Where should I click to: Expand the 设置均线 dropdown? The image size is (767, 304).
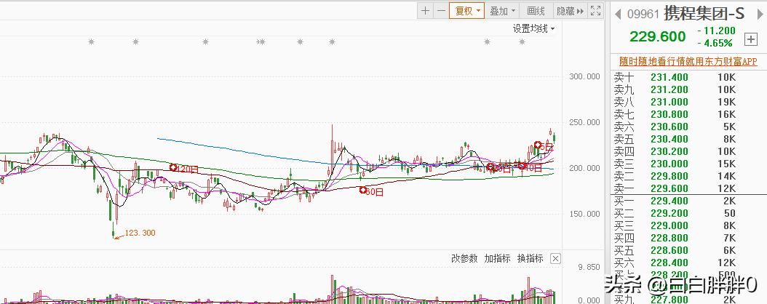tap(533, 29)
